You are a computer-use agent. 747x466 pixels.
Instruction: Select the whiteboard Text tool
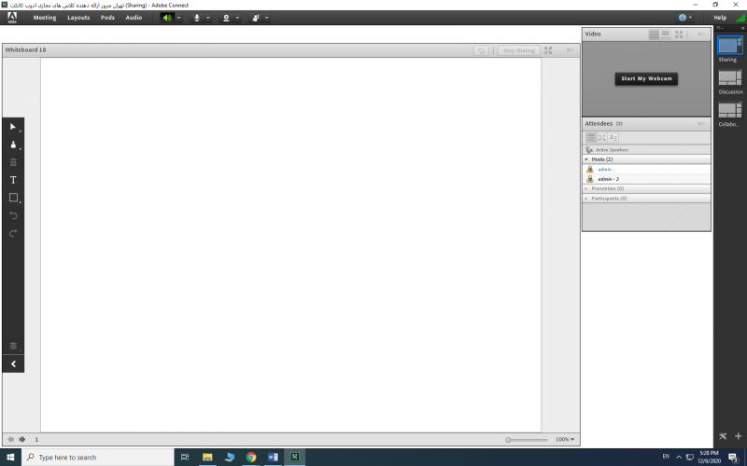(x=13, y=180)
